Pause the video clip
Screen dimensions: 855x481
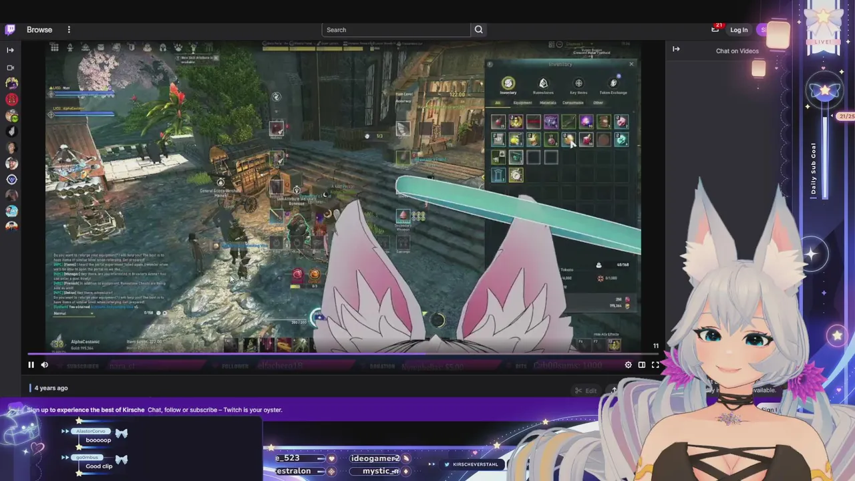[x=31, y=365]
